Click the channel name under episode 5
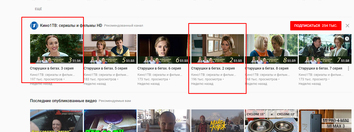Image resolution: width=354 pixels, height=132 pixels. click(x=106, y=75)
